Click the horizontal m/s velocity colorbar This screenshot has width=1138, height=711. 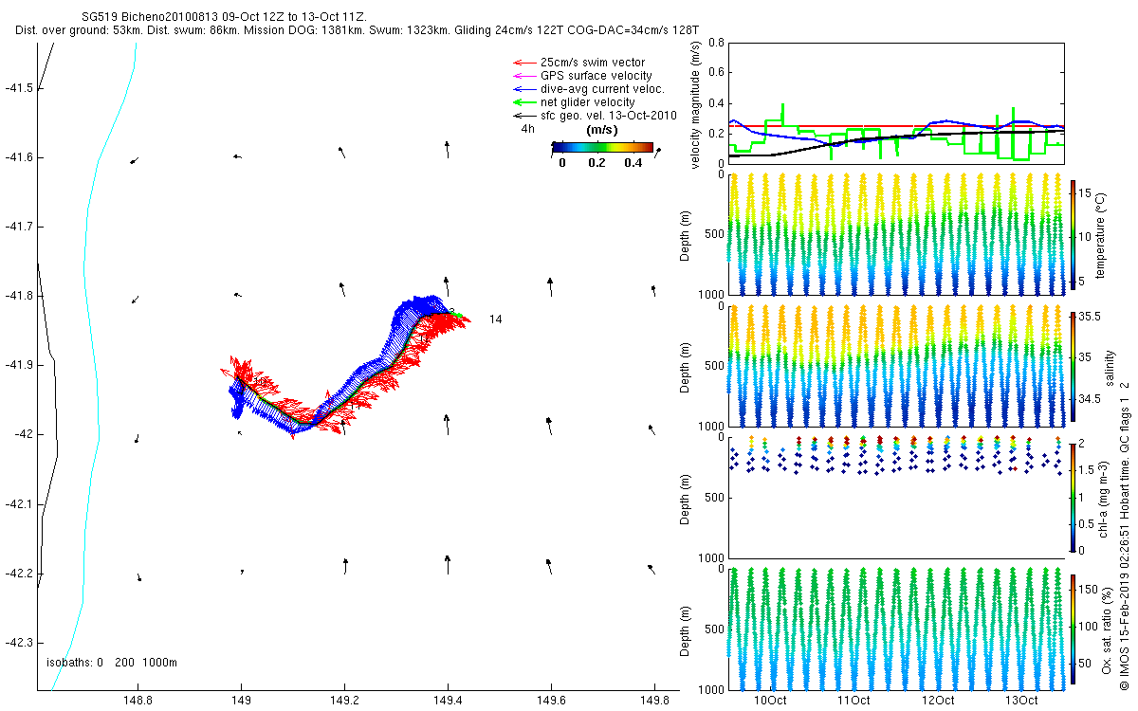pyautogui.click(x=602, y=147)
